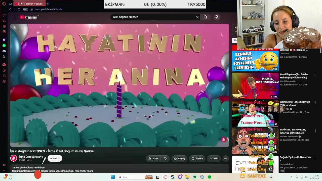
Task: Open options for Doğada Eşcinsellik video
Action: [x=315, y=158]
